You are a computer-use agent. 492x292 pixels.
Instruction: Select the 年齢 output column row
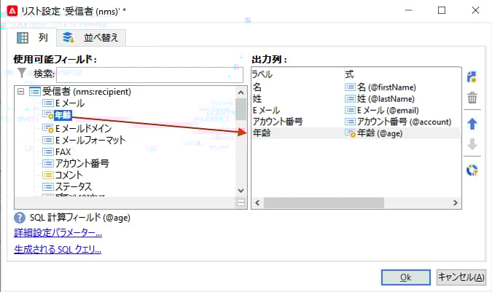pos(356,133)
